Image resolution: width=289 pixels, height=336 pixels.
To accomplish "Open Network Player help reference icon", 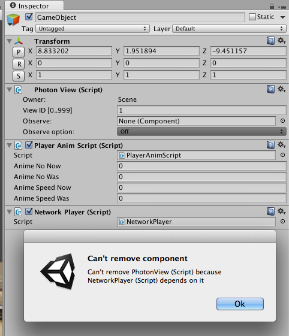I will click(271, 211).
